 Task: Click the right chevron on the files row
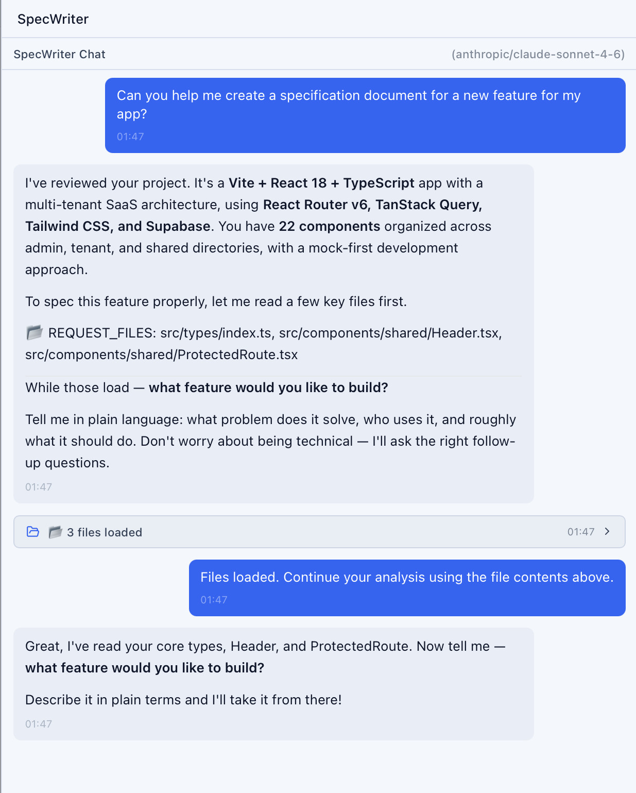click(607, 531)
